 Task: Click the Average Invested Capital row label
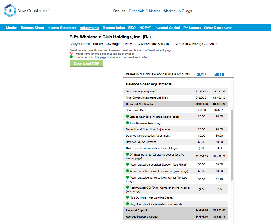coord(142,217)
